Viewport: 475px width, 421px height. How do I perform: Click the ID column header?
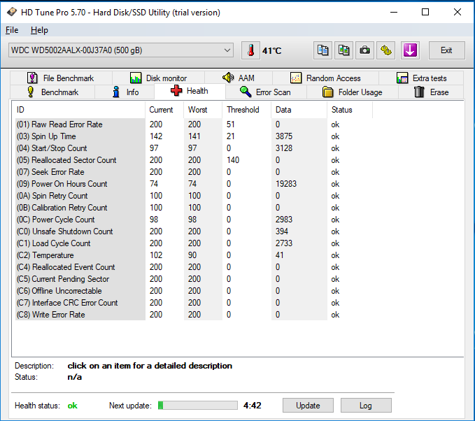click(78, 110)
